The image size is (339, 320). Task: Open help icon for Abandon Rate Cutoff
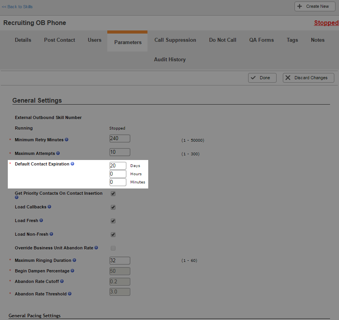(62, 281)
